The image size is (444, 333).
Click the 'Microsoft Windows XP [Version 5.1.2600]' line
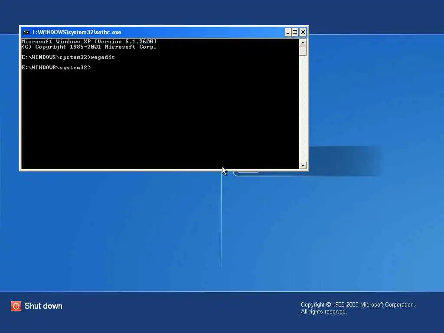pos(89,42)
